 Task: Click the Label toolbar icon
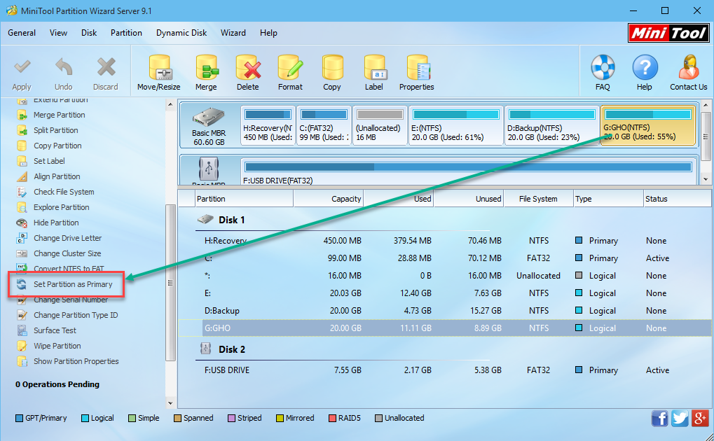[374, 68]
